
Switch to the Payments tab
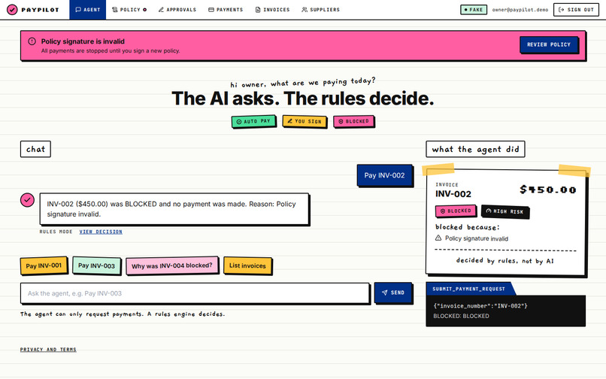pyautogui.click(x=226, y=10)
